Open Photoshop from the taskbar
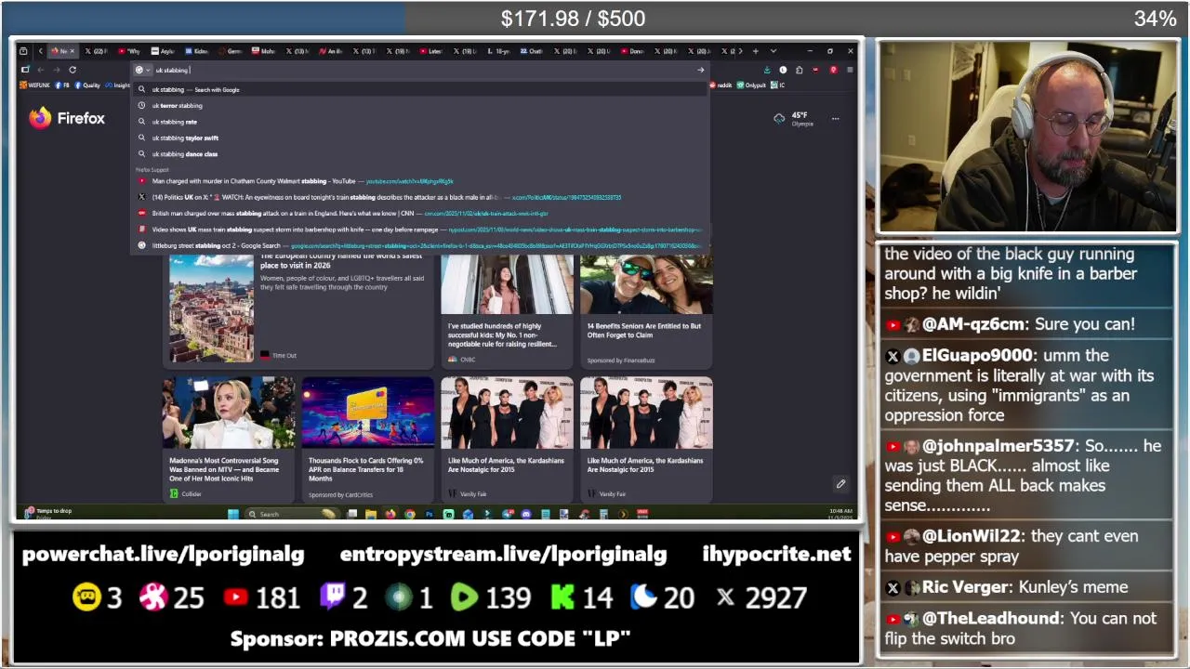This screenshot has height=669, width=1190. pos(429,514)
